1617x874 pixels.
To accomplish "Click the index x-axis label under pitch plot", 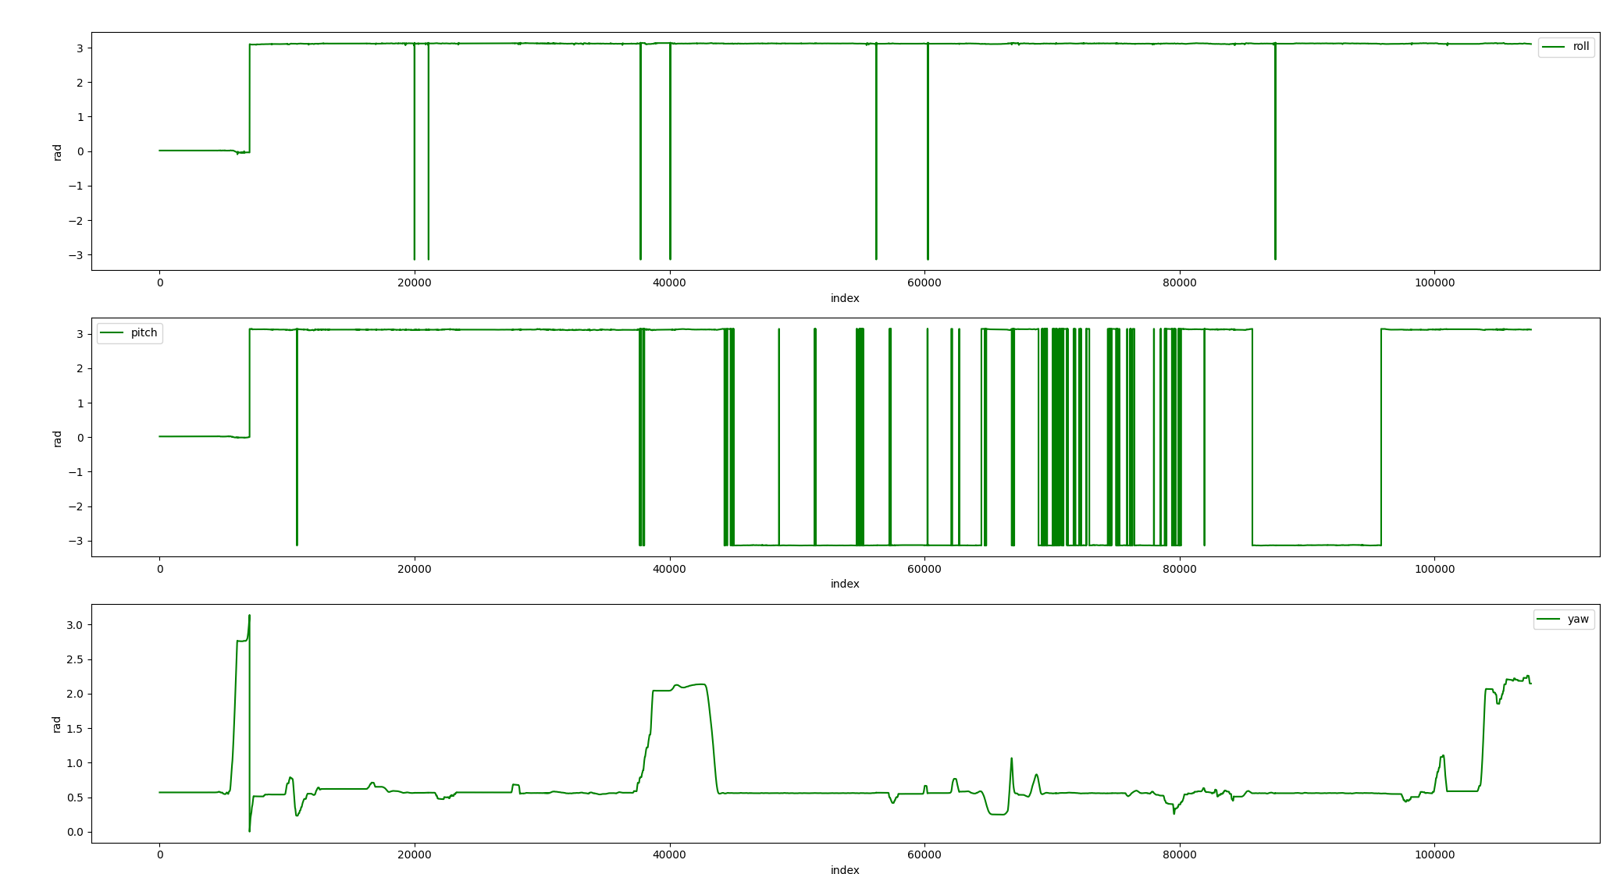I will coord(845,584).
